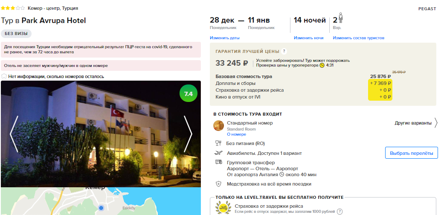Click the 'БЕЗ ВИЗЫ' tag
Screen dimensions: 441x215
(x=16, y=34)
